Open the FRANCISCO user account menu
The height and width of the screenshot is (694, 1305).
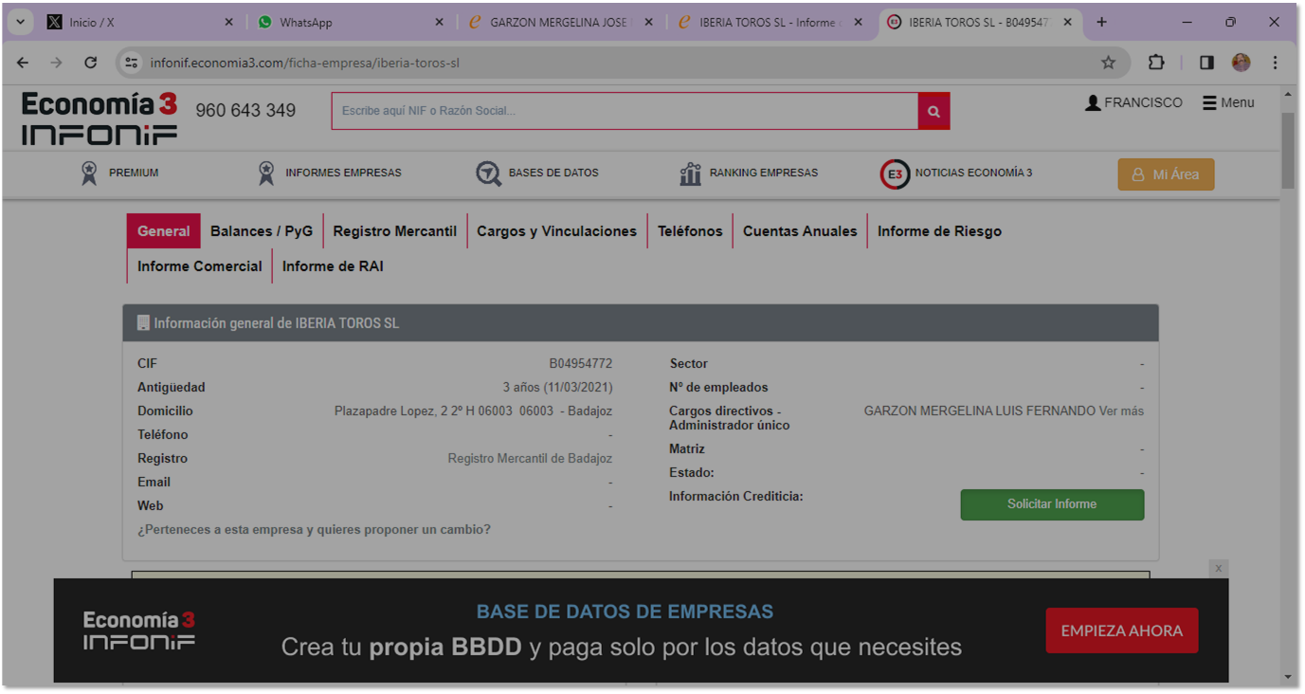pos(1133,102)
